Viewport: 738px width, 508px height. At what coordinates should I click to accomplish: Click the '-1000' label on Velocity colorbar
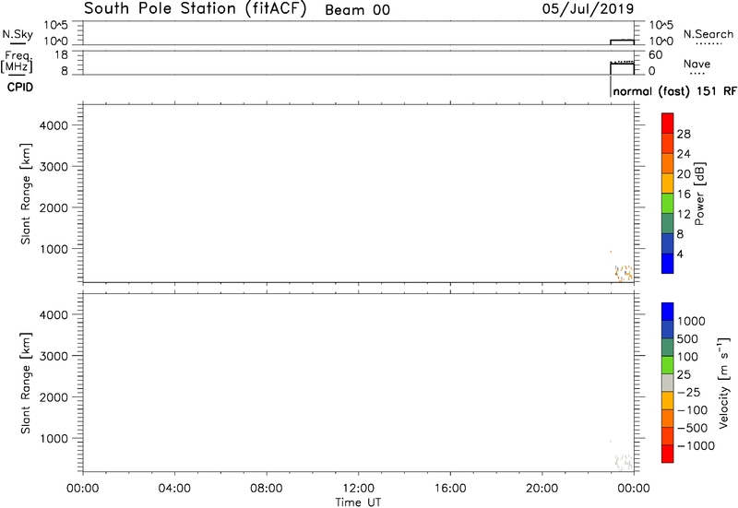click(696, 446)
